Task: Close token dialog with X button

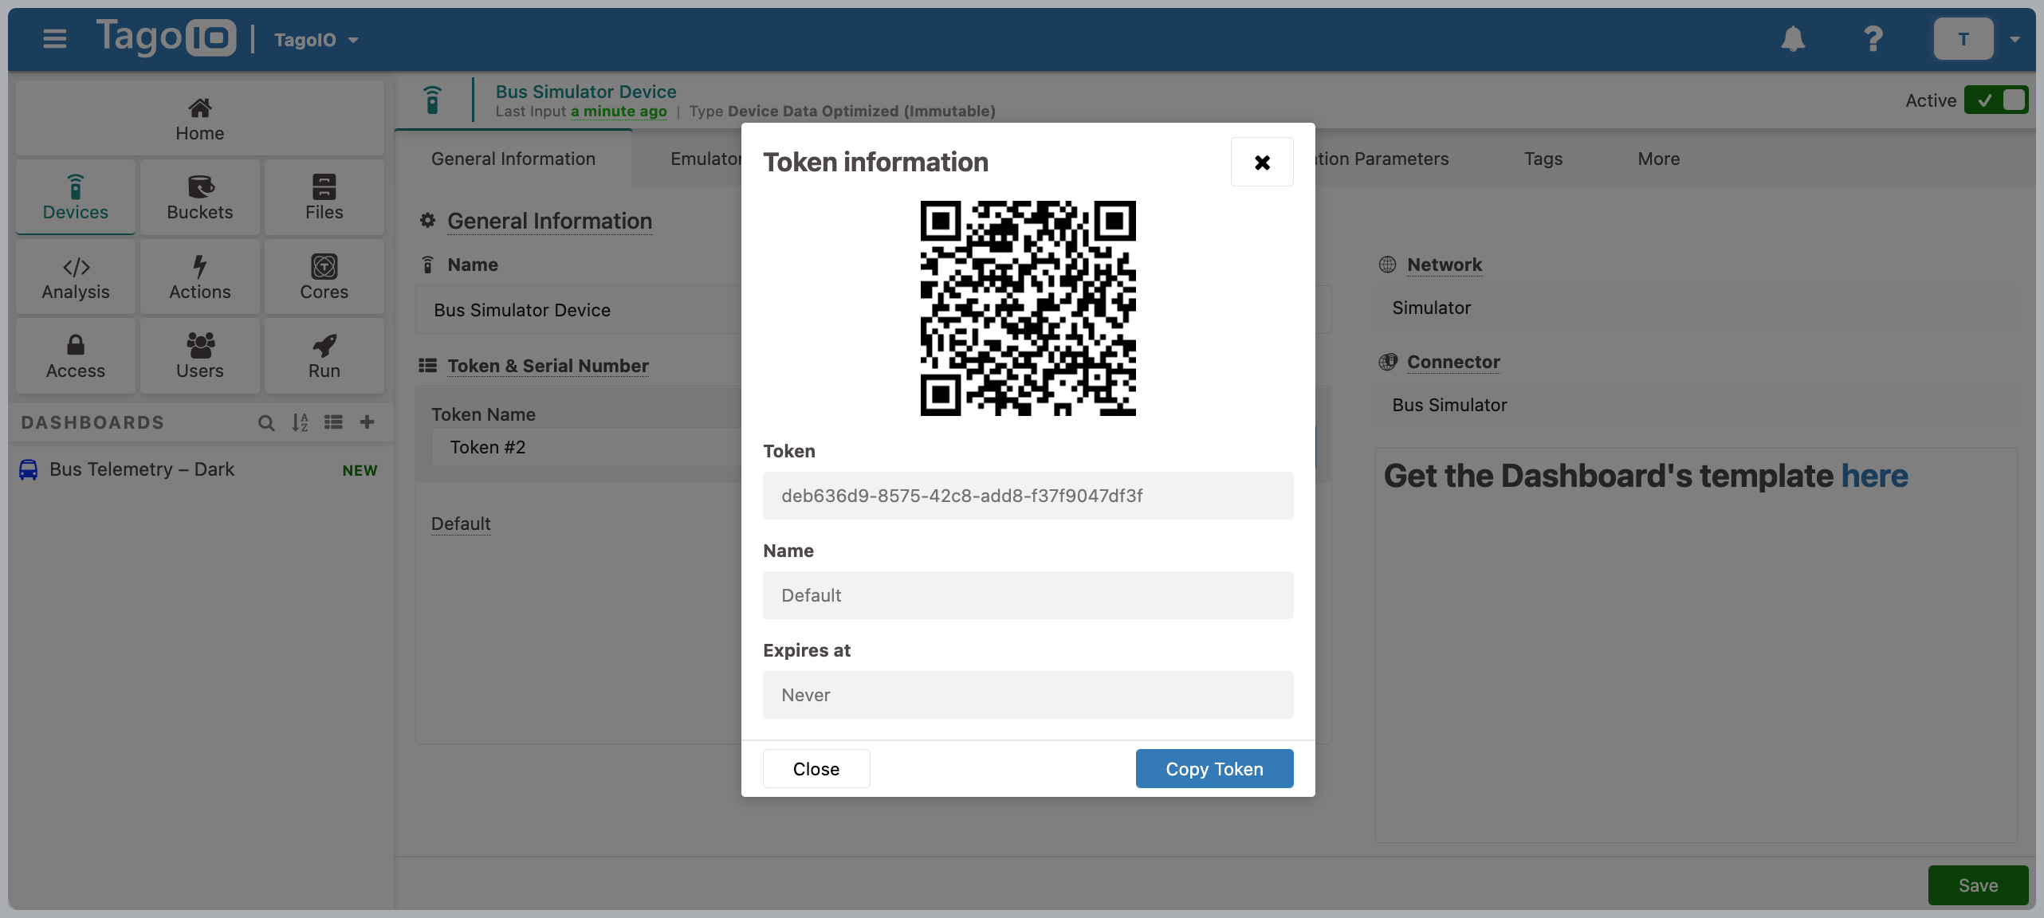Action: coord(1262,162)
